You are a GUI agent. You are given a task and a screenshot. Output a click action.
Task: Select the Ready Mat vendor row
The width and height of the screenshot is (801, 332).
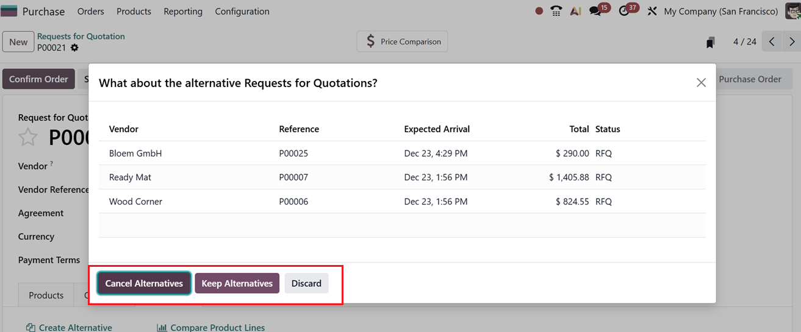[x=402, y=177]
